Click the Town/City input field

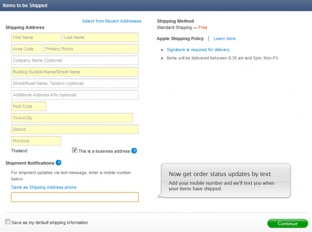[72, 118]
